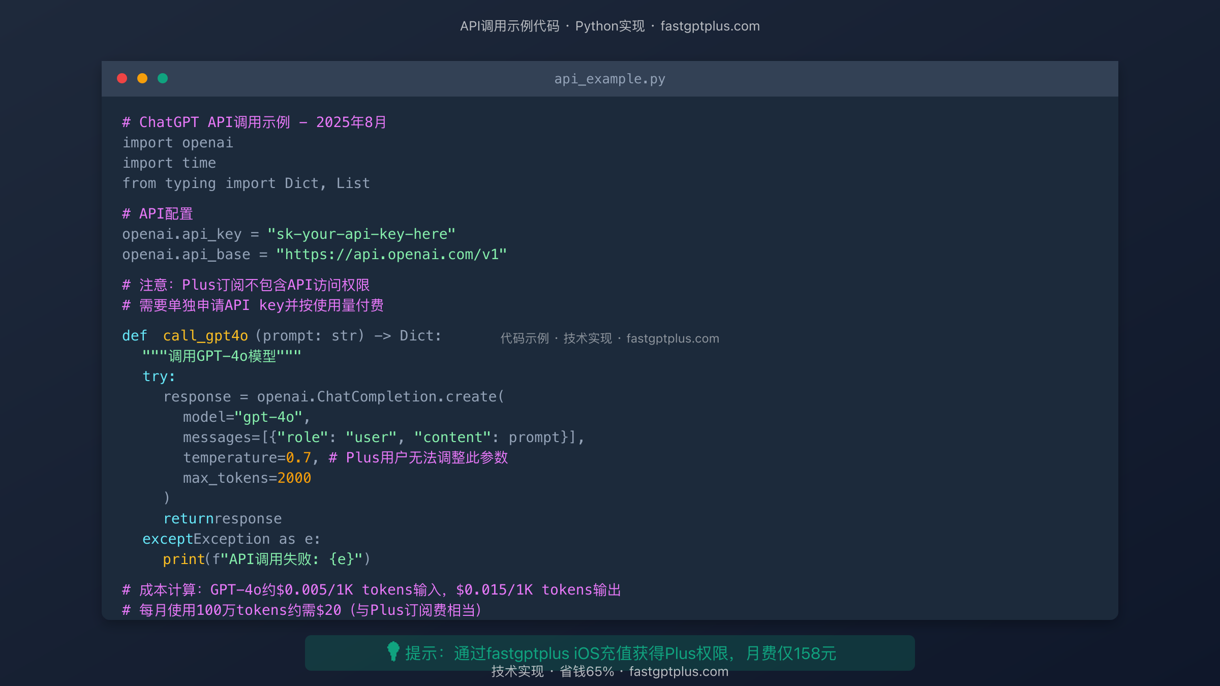The image size is (1220, 686).
Task: Click the string "sk-your-api-key-here"
Action: (x=361, y=234)
